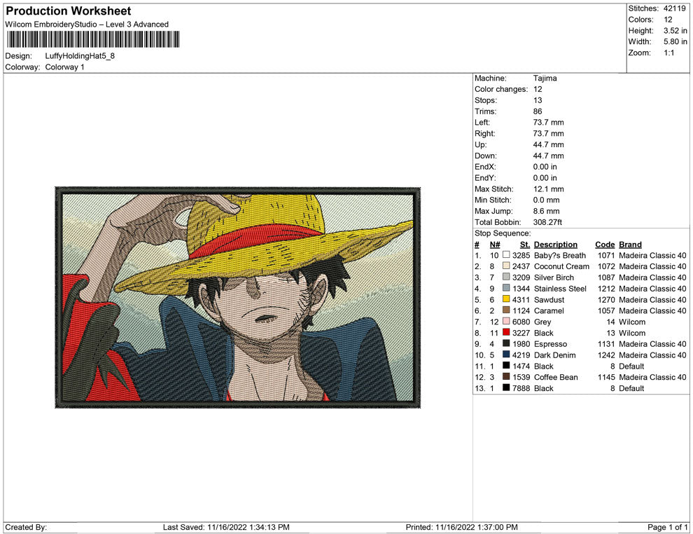Click the Zoom value '1:1'
This screenshot has height=534, width=693.
click(668, 53)
